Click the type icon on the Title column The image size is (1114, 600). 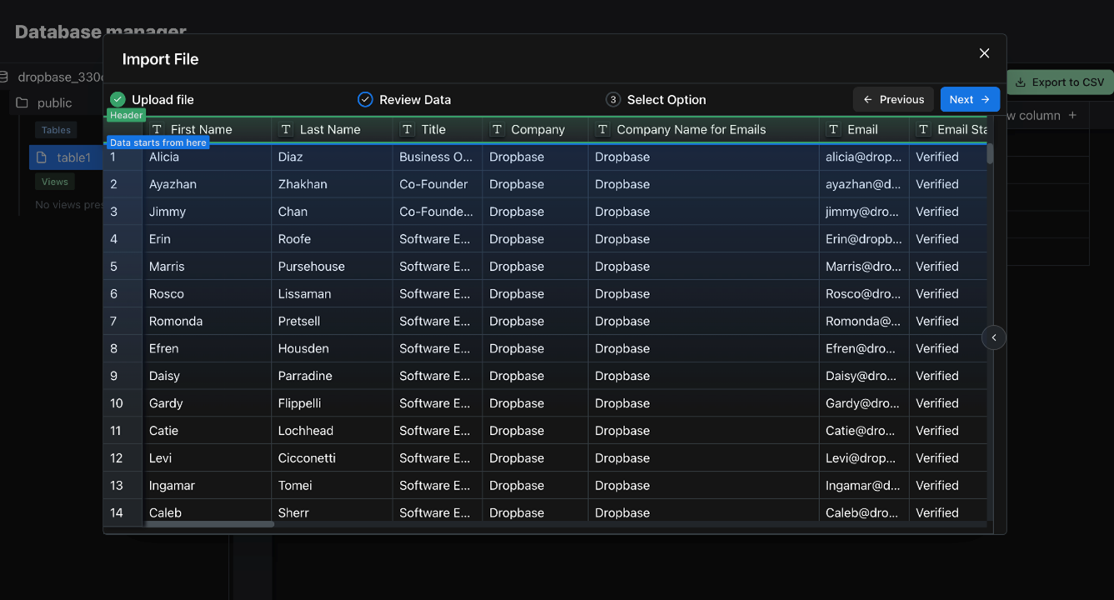point(407,129)
